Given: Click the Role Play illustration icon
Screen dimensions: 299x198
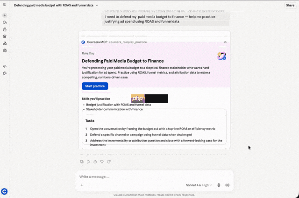Looking at the screenshot, I should click(x=222, y=56).
